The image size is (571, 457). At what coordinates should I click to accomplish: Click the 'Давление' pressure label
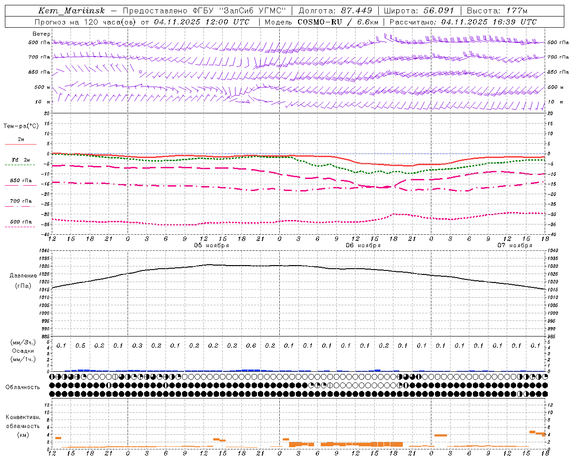pos(23,276)
